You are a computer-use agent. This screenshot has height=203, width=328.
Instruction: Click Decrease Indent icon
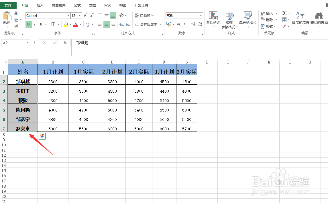(122, 24)
